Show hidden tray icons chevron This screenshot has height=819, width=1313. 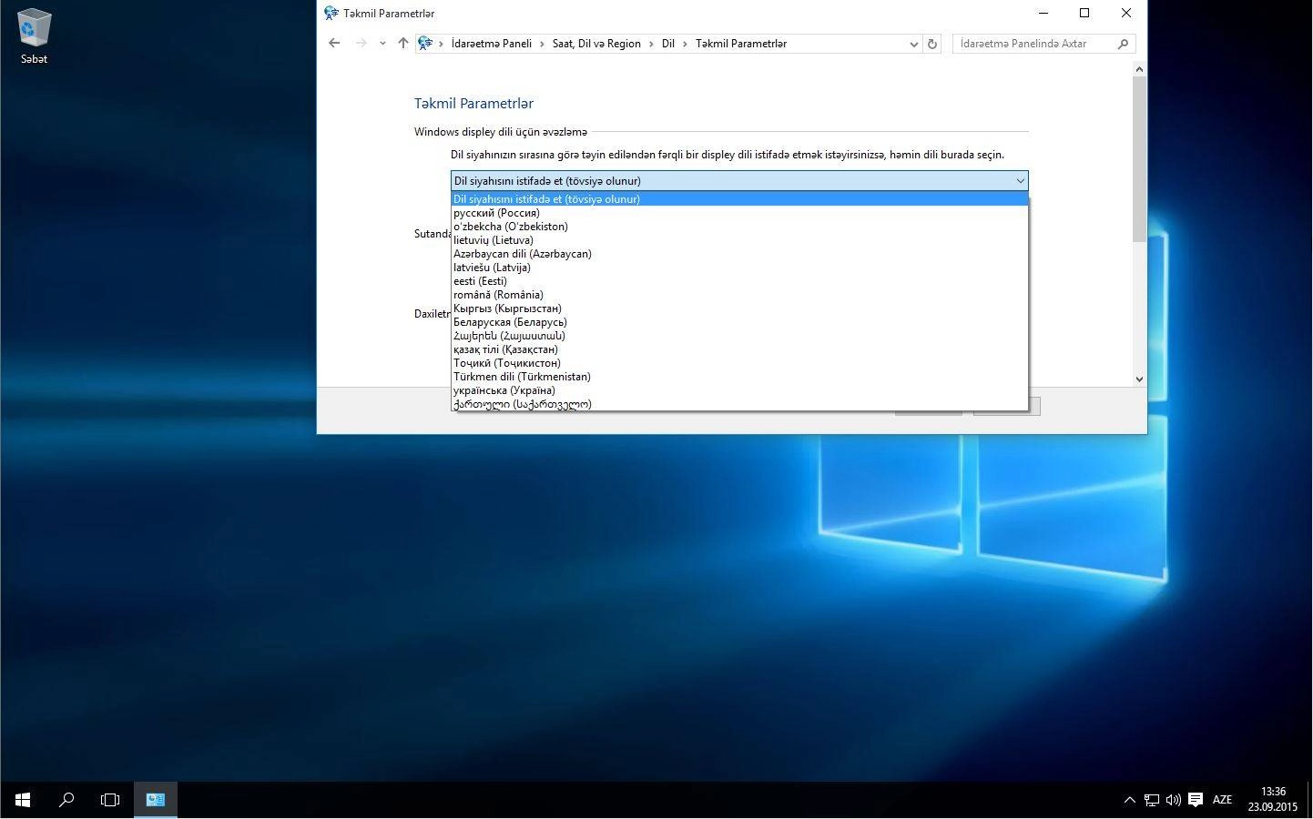1129,800
